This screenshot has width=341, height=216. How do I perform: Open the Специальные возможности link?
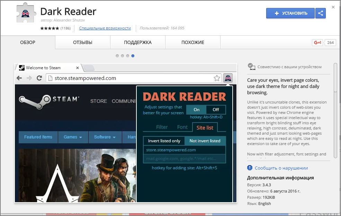tap(105, 28)
